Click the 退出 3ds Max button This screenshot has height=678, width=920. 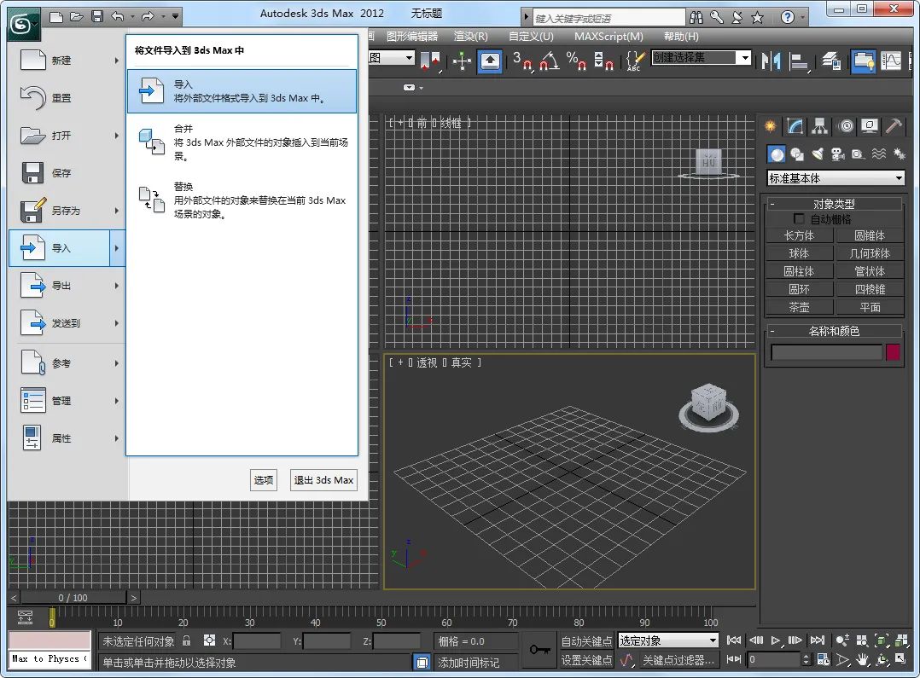[323, 480]
